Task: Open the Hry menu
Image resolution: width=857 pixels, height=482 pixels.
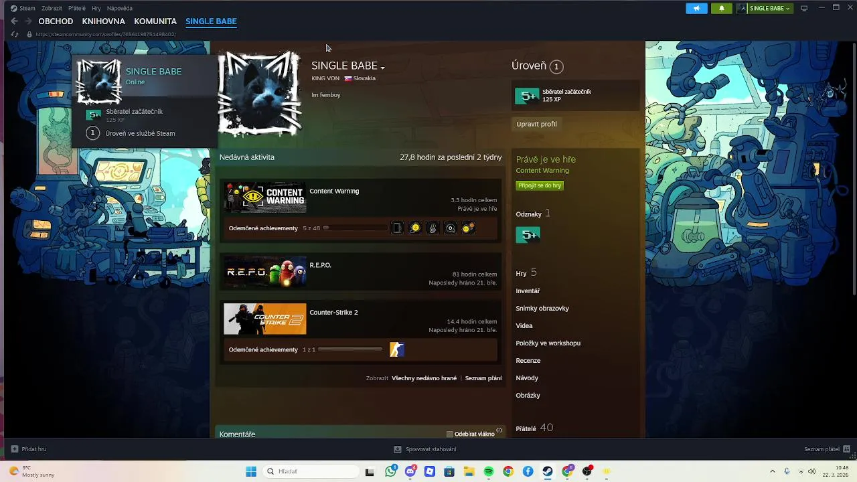Action: (x=96, y=8)
